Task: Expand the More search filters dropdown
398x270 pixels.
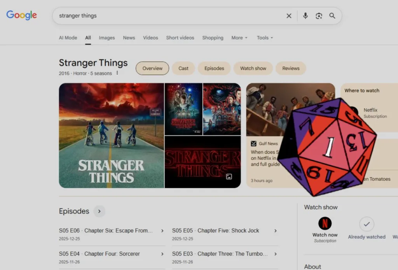Action: point(239,38)
